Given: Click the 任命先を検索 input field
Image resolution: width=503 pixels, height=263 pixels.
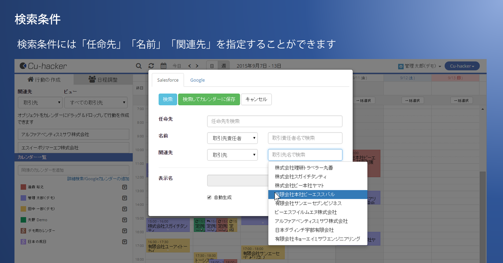Looking at the screenshot, I should (x=275, y=121).
